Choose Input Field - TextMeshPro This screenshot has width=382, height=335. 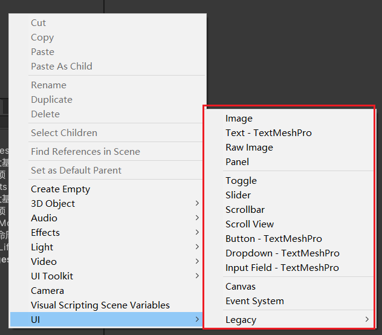coord(289,268)
